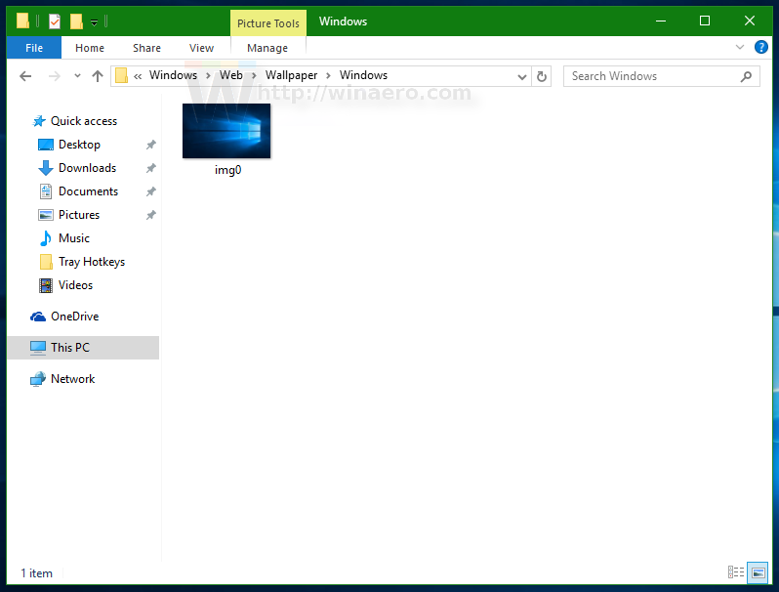
Task: Minimize the Windows explorer window
Action: (x=661, y=21)
